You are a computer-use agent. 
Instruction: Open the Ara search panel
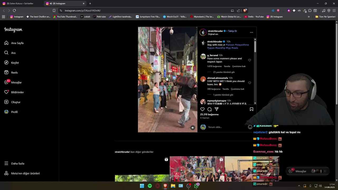point(10,53)
